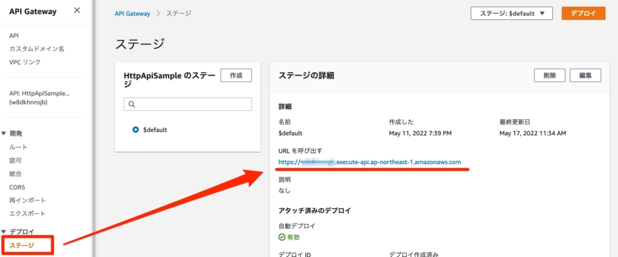Open the ルート menu item
The image size is (618, 257).
tap(19, 147)
